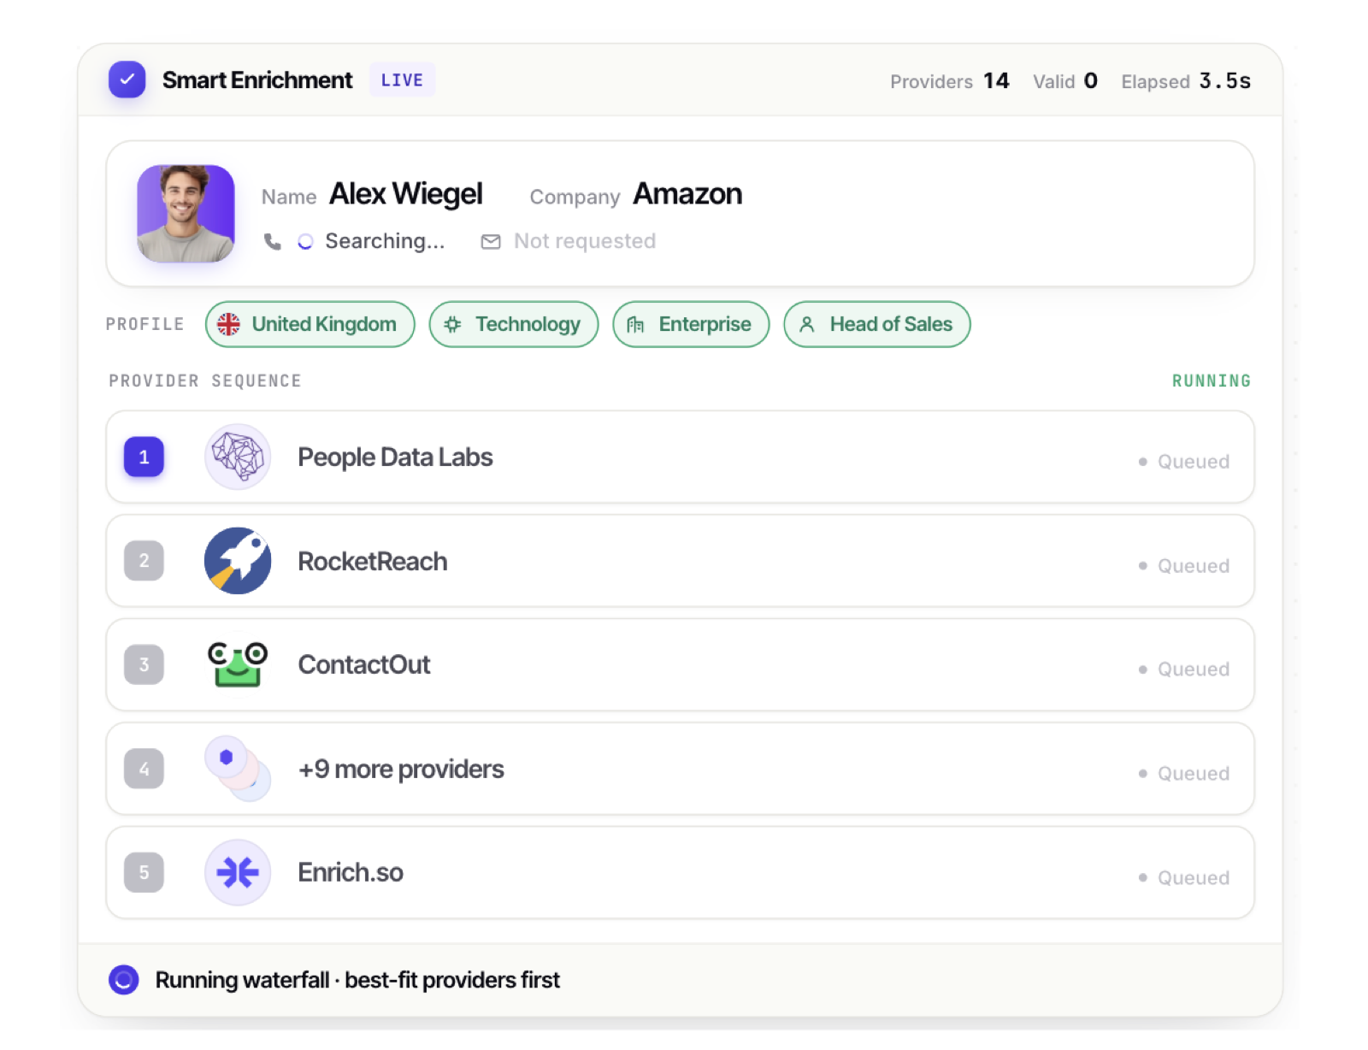Click the RUNNING status label

[x=1212, y=380]
